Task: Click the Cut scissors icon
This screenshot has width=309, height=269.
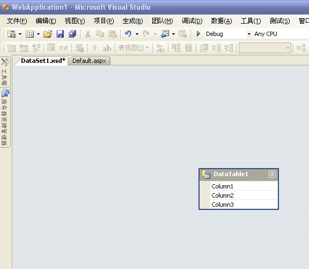Action: [x=87, y=34]
